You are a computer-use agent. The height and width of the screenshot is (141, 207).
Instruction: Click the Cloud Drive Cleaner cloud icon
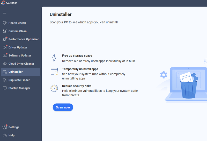tap(5, 64)
